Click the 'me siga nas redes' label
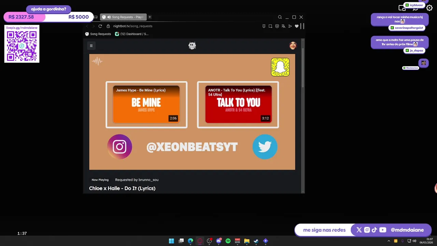437x246 pixels. click(324, 230)
